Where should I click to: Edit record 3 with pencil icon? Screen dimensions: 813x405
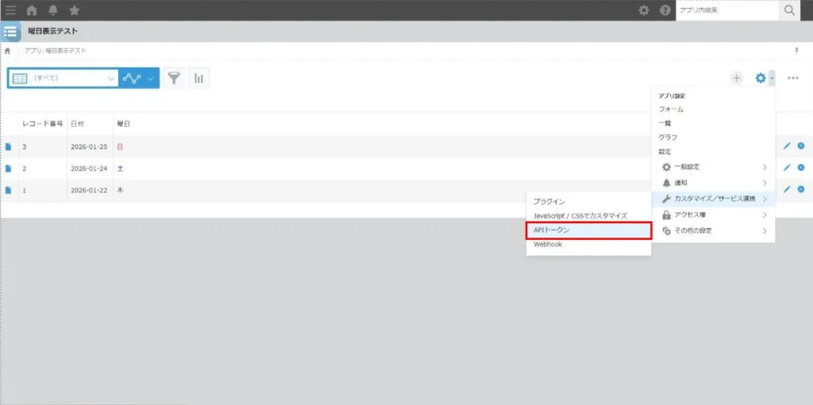point(787,146)
